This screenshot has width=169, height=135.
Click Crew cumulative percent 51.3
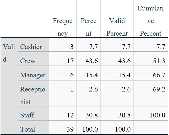(159, 61)
